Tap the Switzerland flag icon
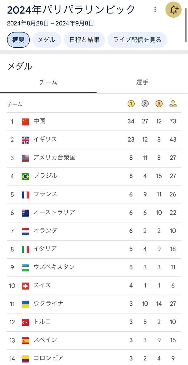Viewport: 188px width, 365px height. 25,285
